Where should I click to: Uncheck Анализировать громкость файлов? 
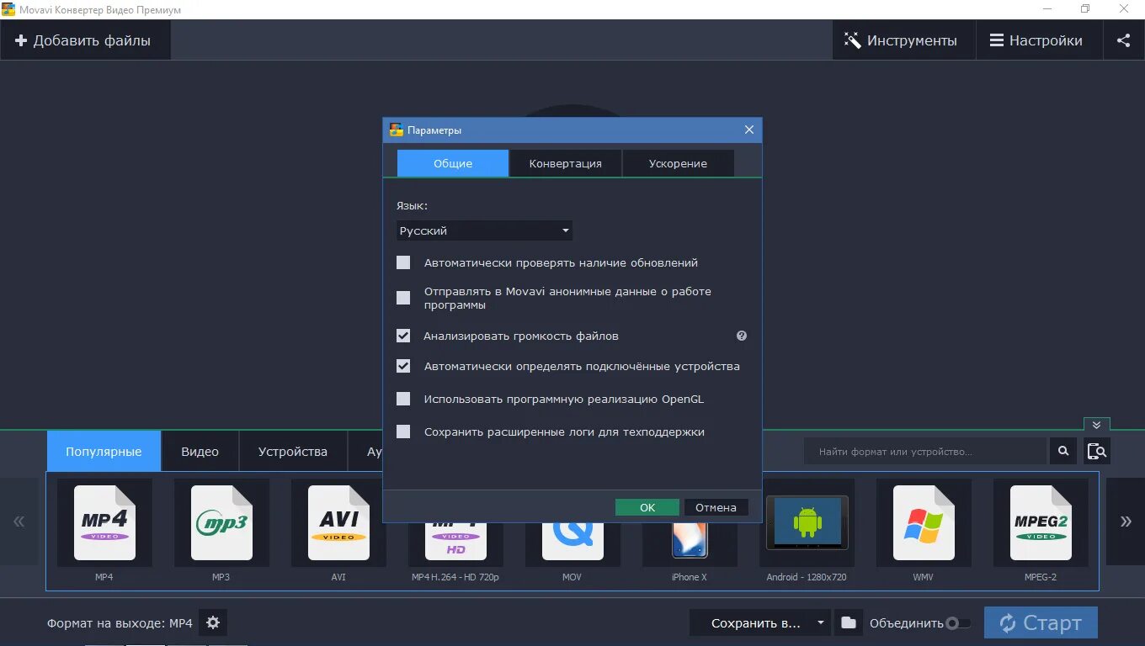(403, 336)
